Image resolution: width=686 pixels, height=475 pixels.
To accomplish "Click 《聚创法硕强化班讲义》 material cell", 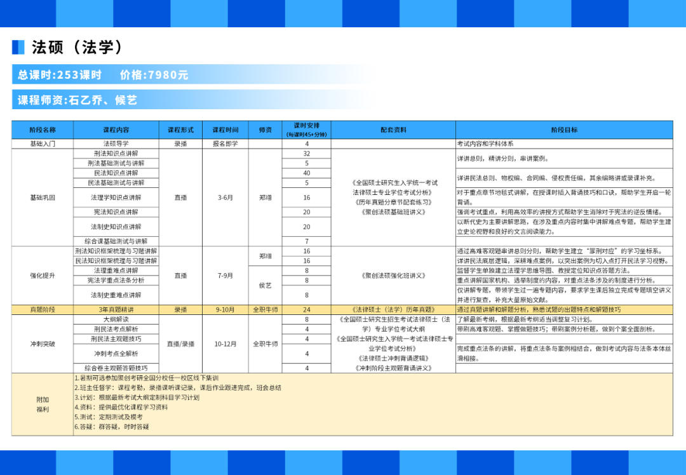I will pos(393,276).
